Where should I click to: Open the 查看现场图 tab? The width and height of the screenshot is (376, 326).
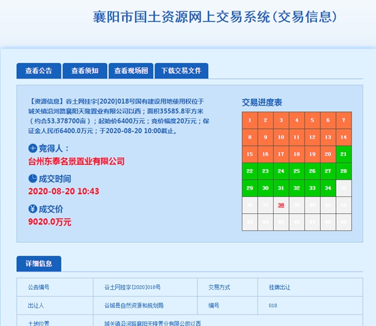click(x=131, y=71)
